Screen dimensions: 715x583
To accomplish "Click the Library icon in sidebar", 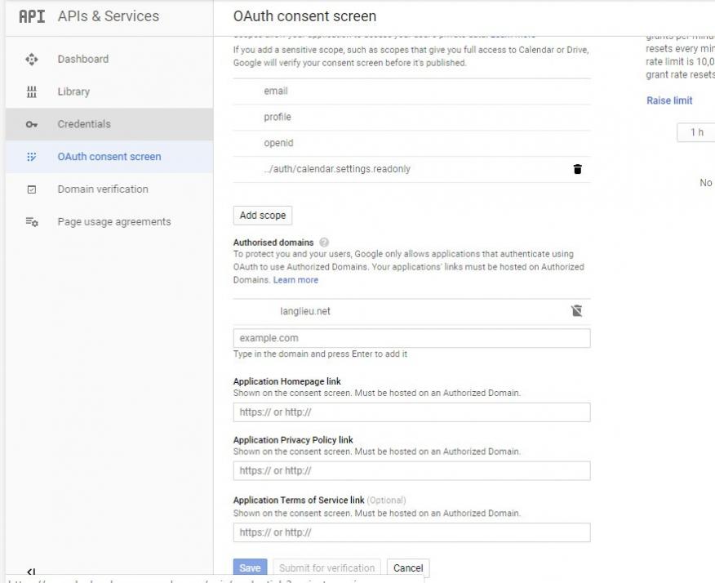I will pos(31,91).
